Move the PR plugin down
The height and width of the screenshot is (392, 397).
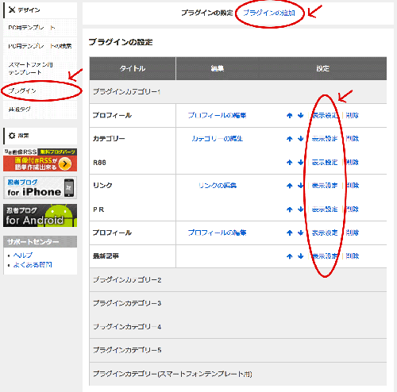point(300,209)
